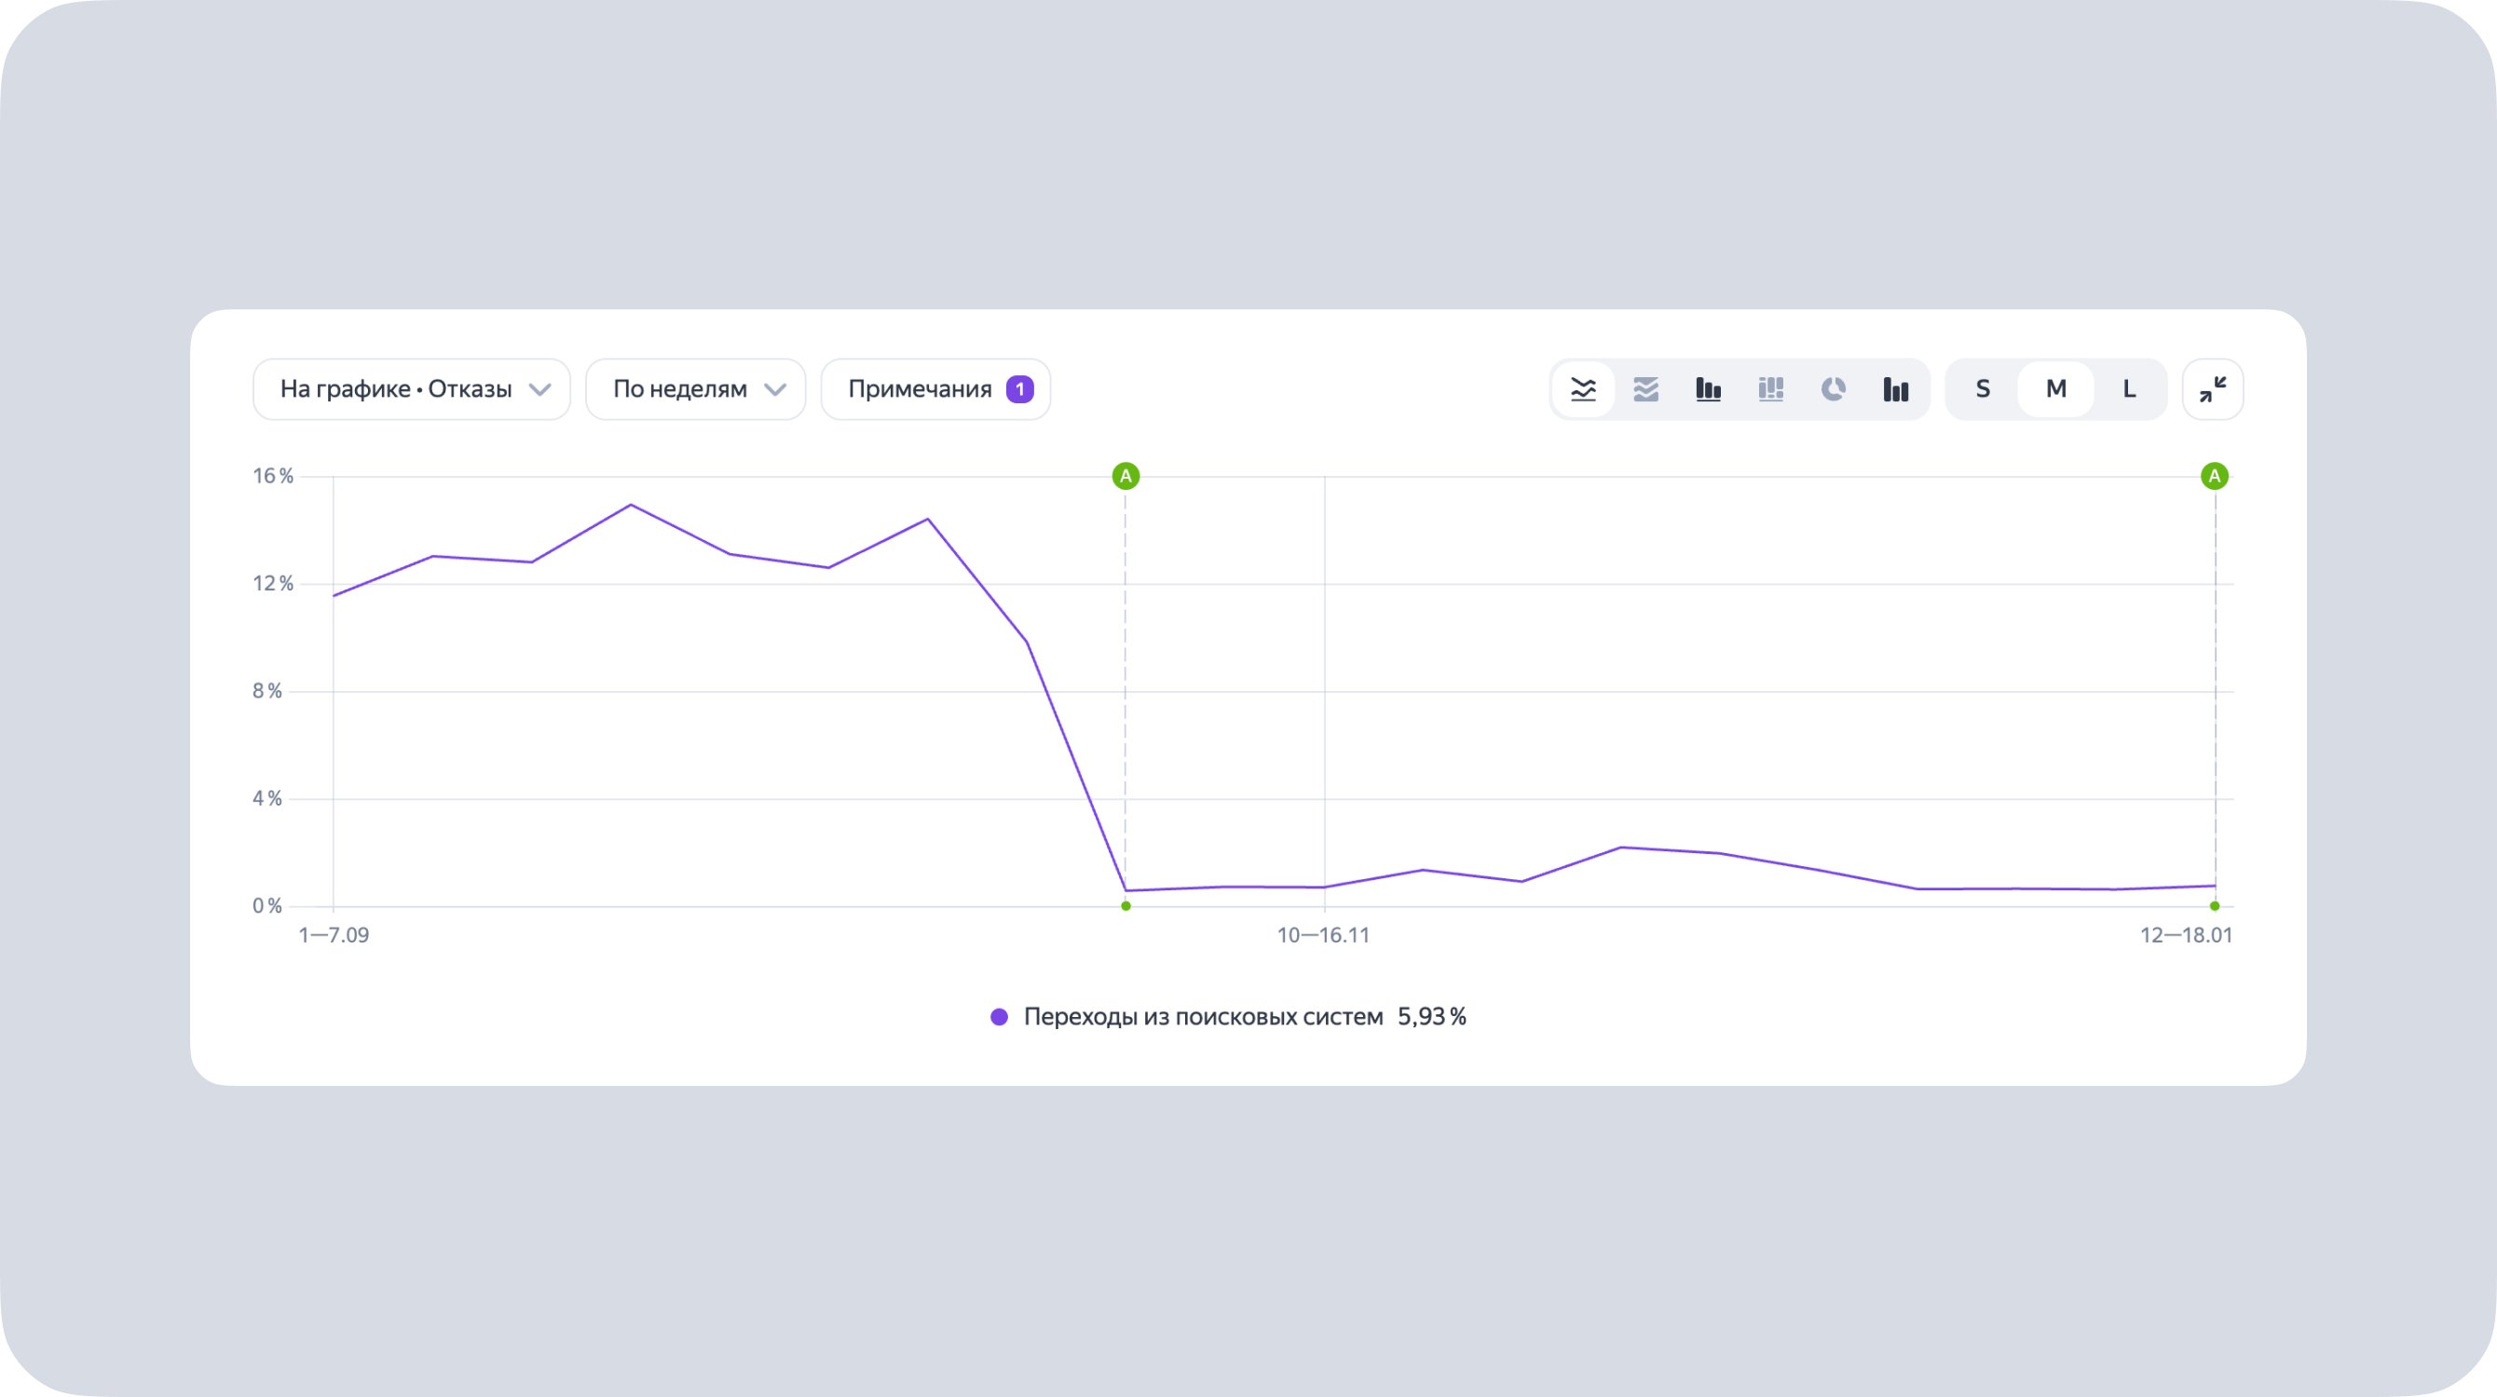Click the purple legend color dot
Viewport: 2497px width, 1397px height.
tap(999, 1016)
